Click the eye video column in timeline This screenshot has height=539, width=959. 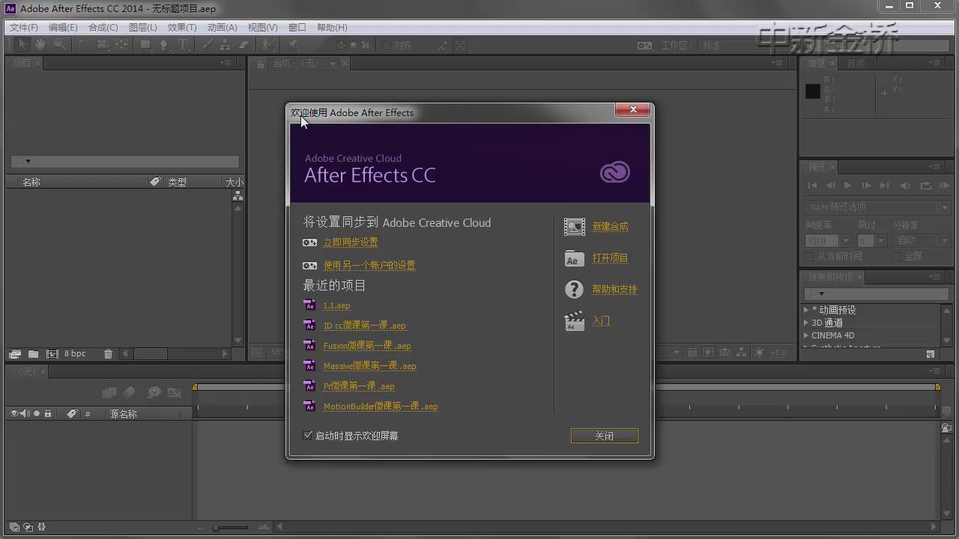(14, 413)
